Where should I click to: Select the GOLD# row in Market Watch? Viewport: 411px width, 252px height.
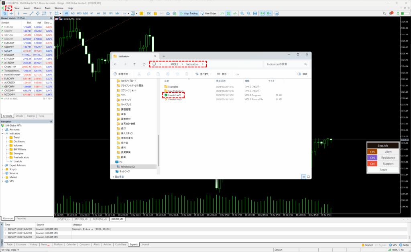click(26, 51)
